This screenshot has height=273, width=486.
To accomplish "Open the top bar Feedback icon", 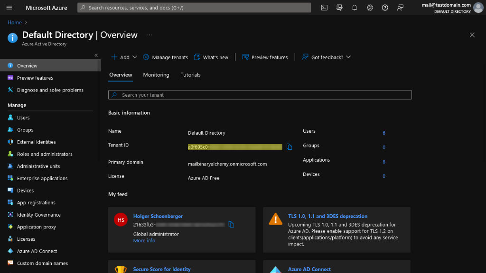I will (400, 8).
